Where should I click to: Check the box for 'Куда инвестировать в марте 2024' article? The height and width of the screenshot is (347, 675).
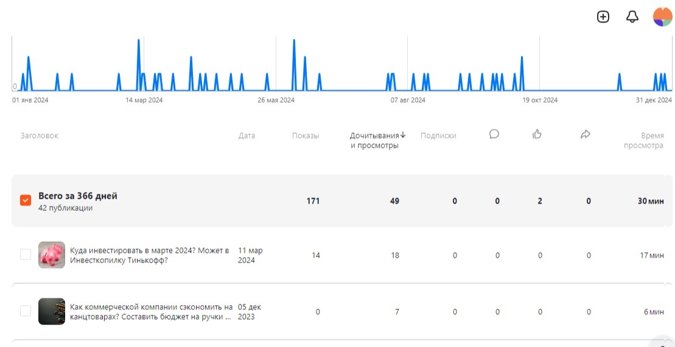(26, 255)
